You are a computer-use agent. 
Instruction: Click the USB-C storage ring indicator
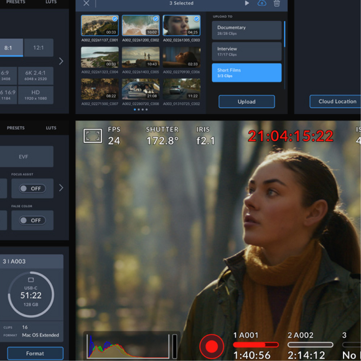pyautogui.click(x=31, y=295)
